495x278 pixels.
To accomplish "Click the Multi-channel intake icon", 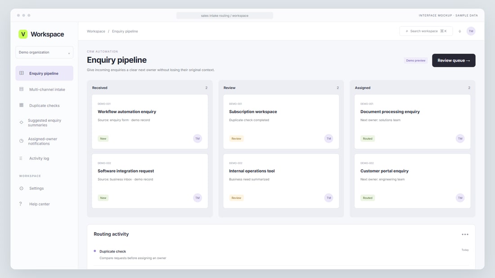I will pyautogui.click(x=22, y=89).
